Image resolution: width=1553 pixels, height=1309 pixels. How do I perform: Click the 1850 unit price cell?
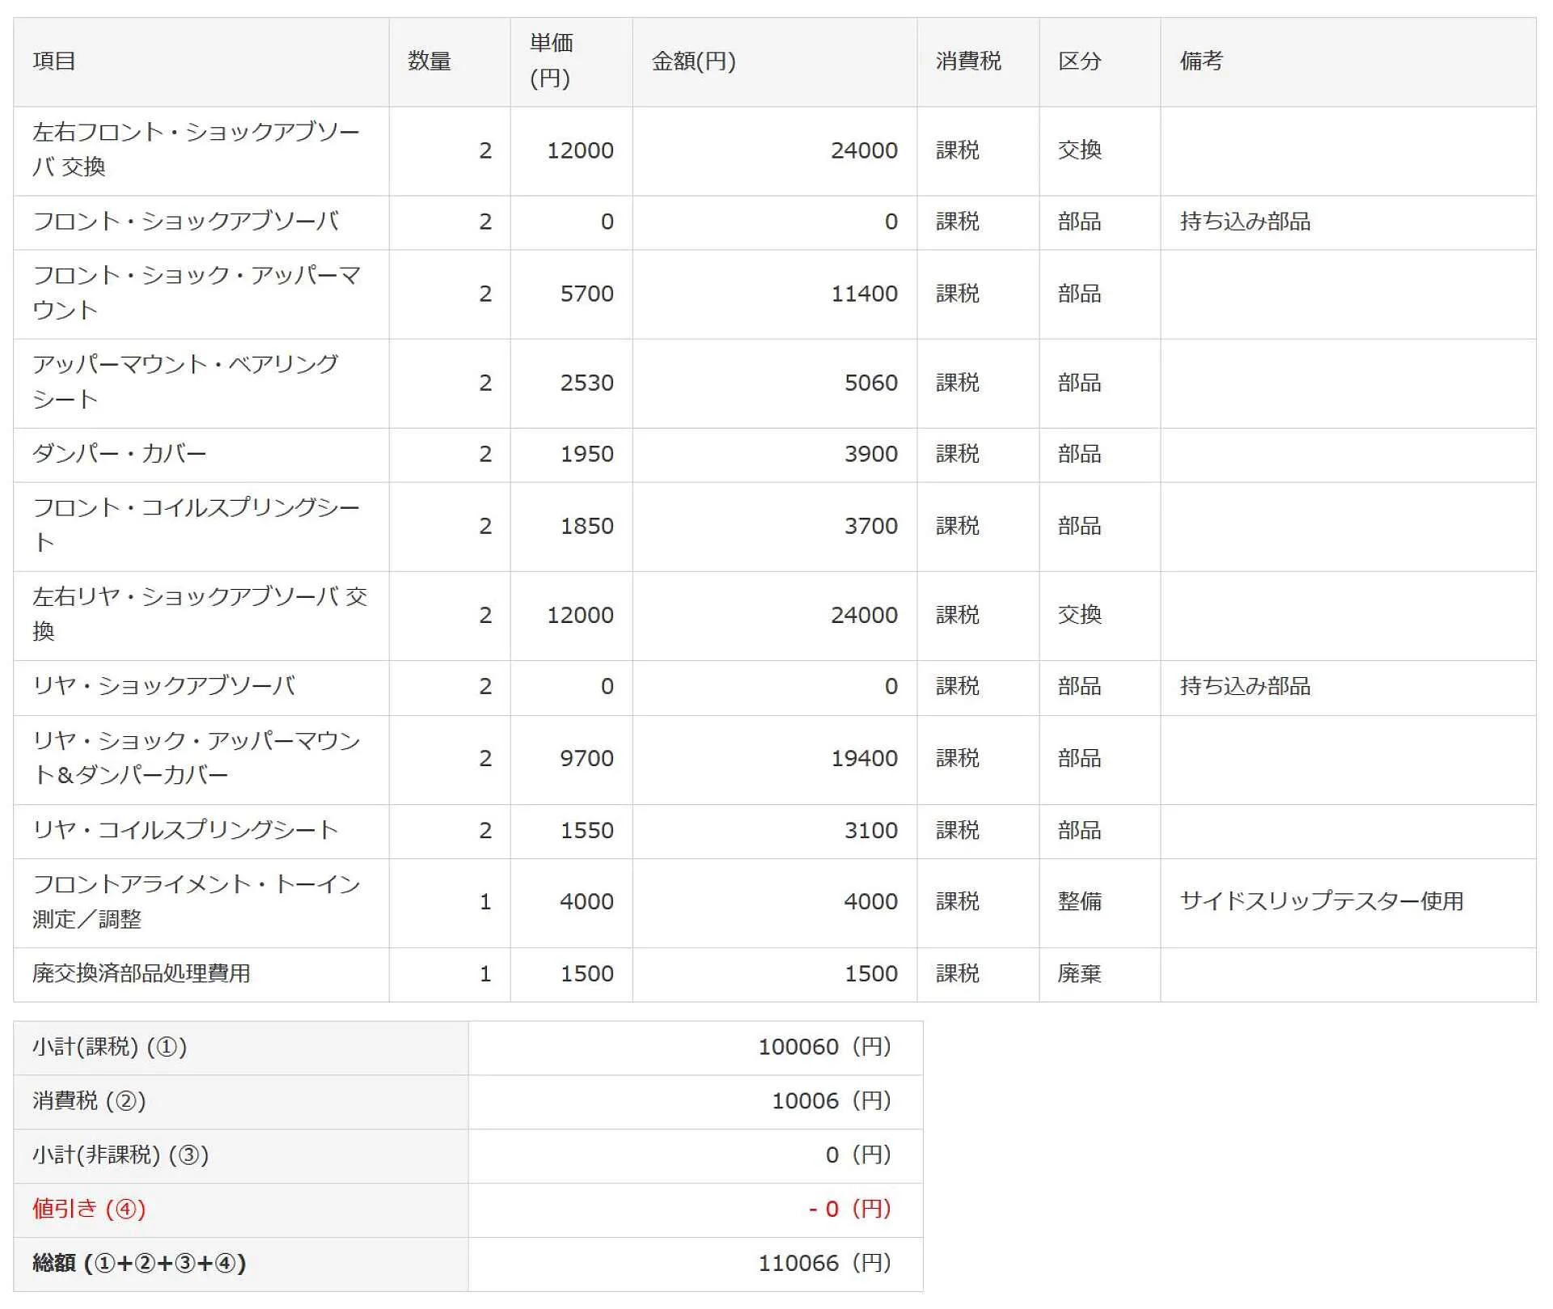(x=586, y=526)
